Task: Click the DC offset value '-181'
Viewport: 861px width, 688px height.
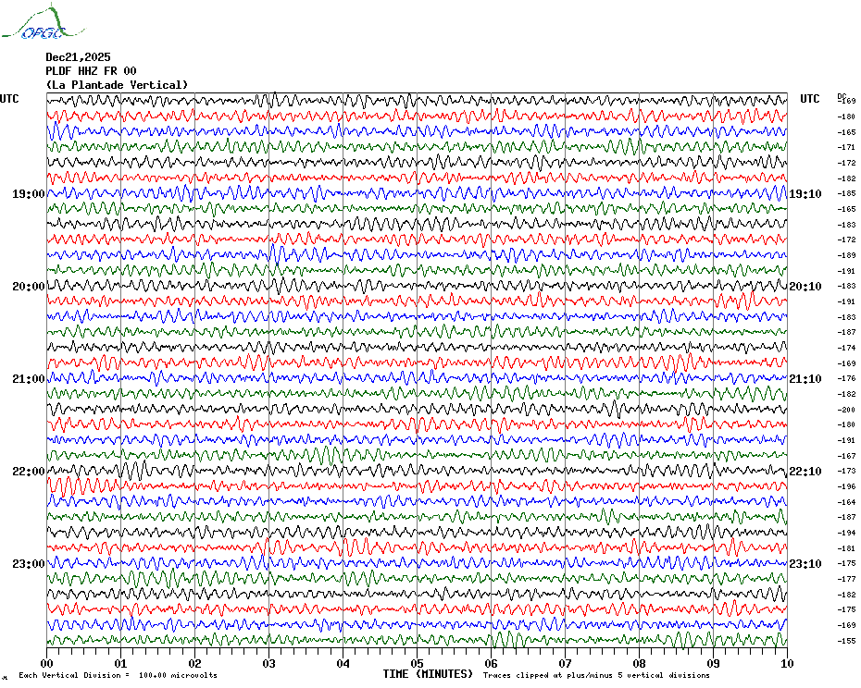Action: point(846,548)
